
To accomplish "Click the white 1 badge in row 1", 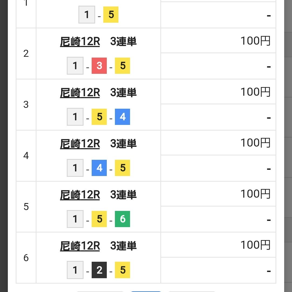I will tap(87, 15).
